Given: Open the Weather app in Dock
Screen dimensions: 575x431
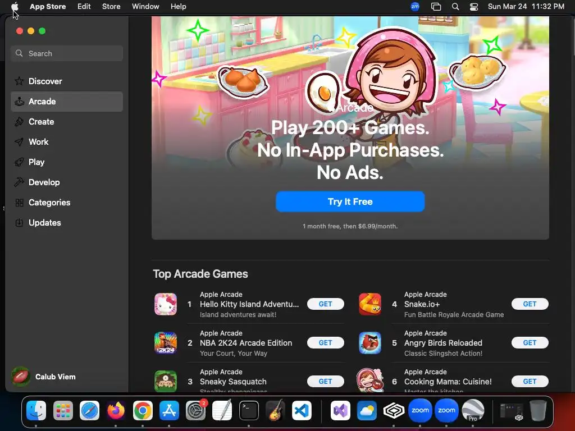Looking at the screenshot, I should [367, 410].
